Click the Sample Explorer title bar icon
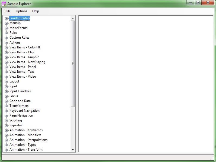This screenshot has width=216, height=162. [4, 4]
